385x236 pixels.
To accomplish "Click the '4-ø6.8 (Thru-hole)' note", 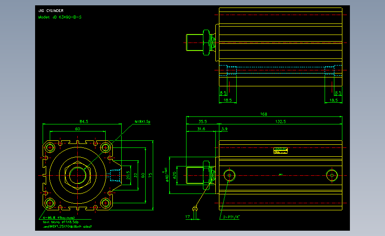I will pyautogui.click(x=59, y=218).
